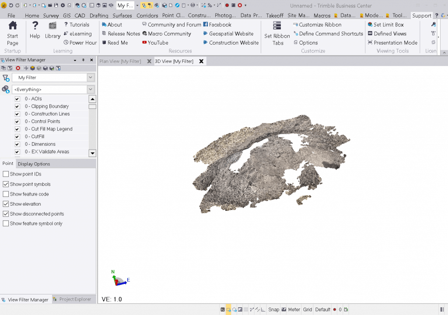Viewport: 448px width, 315px height.
Task: Click Set Limit Box button
Action: [x=386, y=24]
